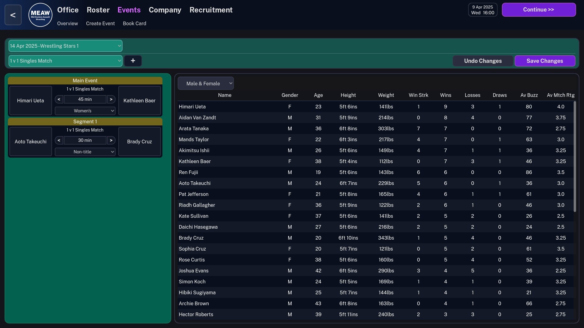Navigate to the Roster menu
584x328 pixels.
pyautogui.click(x=98, y=10)
